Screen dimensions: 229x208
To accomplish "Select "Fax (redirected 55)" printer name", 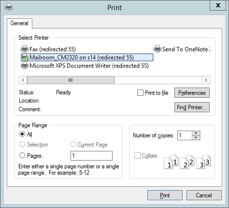I will (53, 49).
